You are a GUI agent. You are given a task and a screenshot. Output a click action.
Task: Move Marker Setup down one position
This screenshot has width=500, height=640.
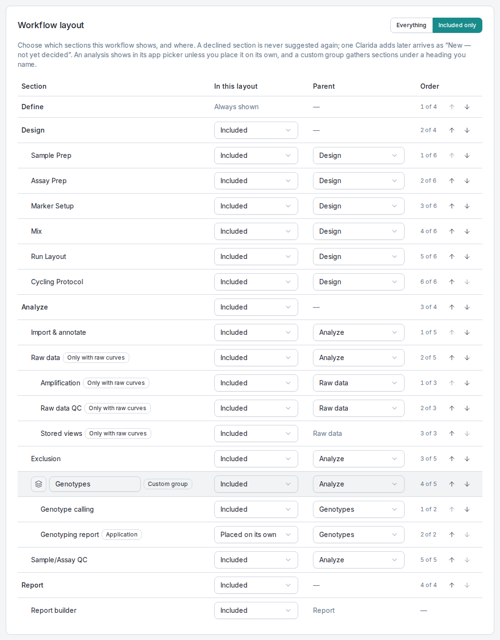[467, 206]
